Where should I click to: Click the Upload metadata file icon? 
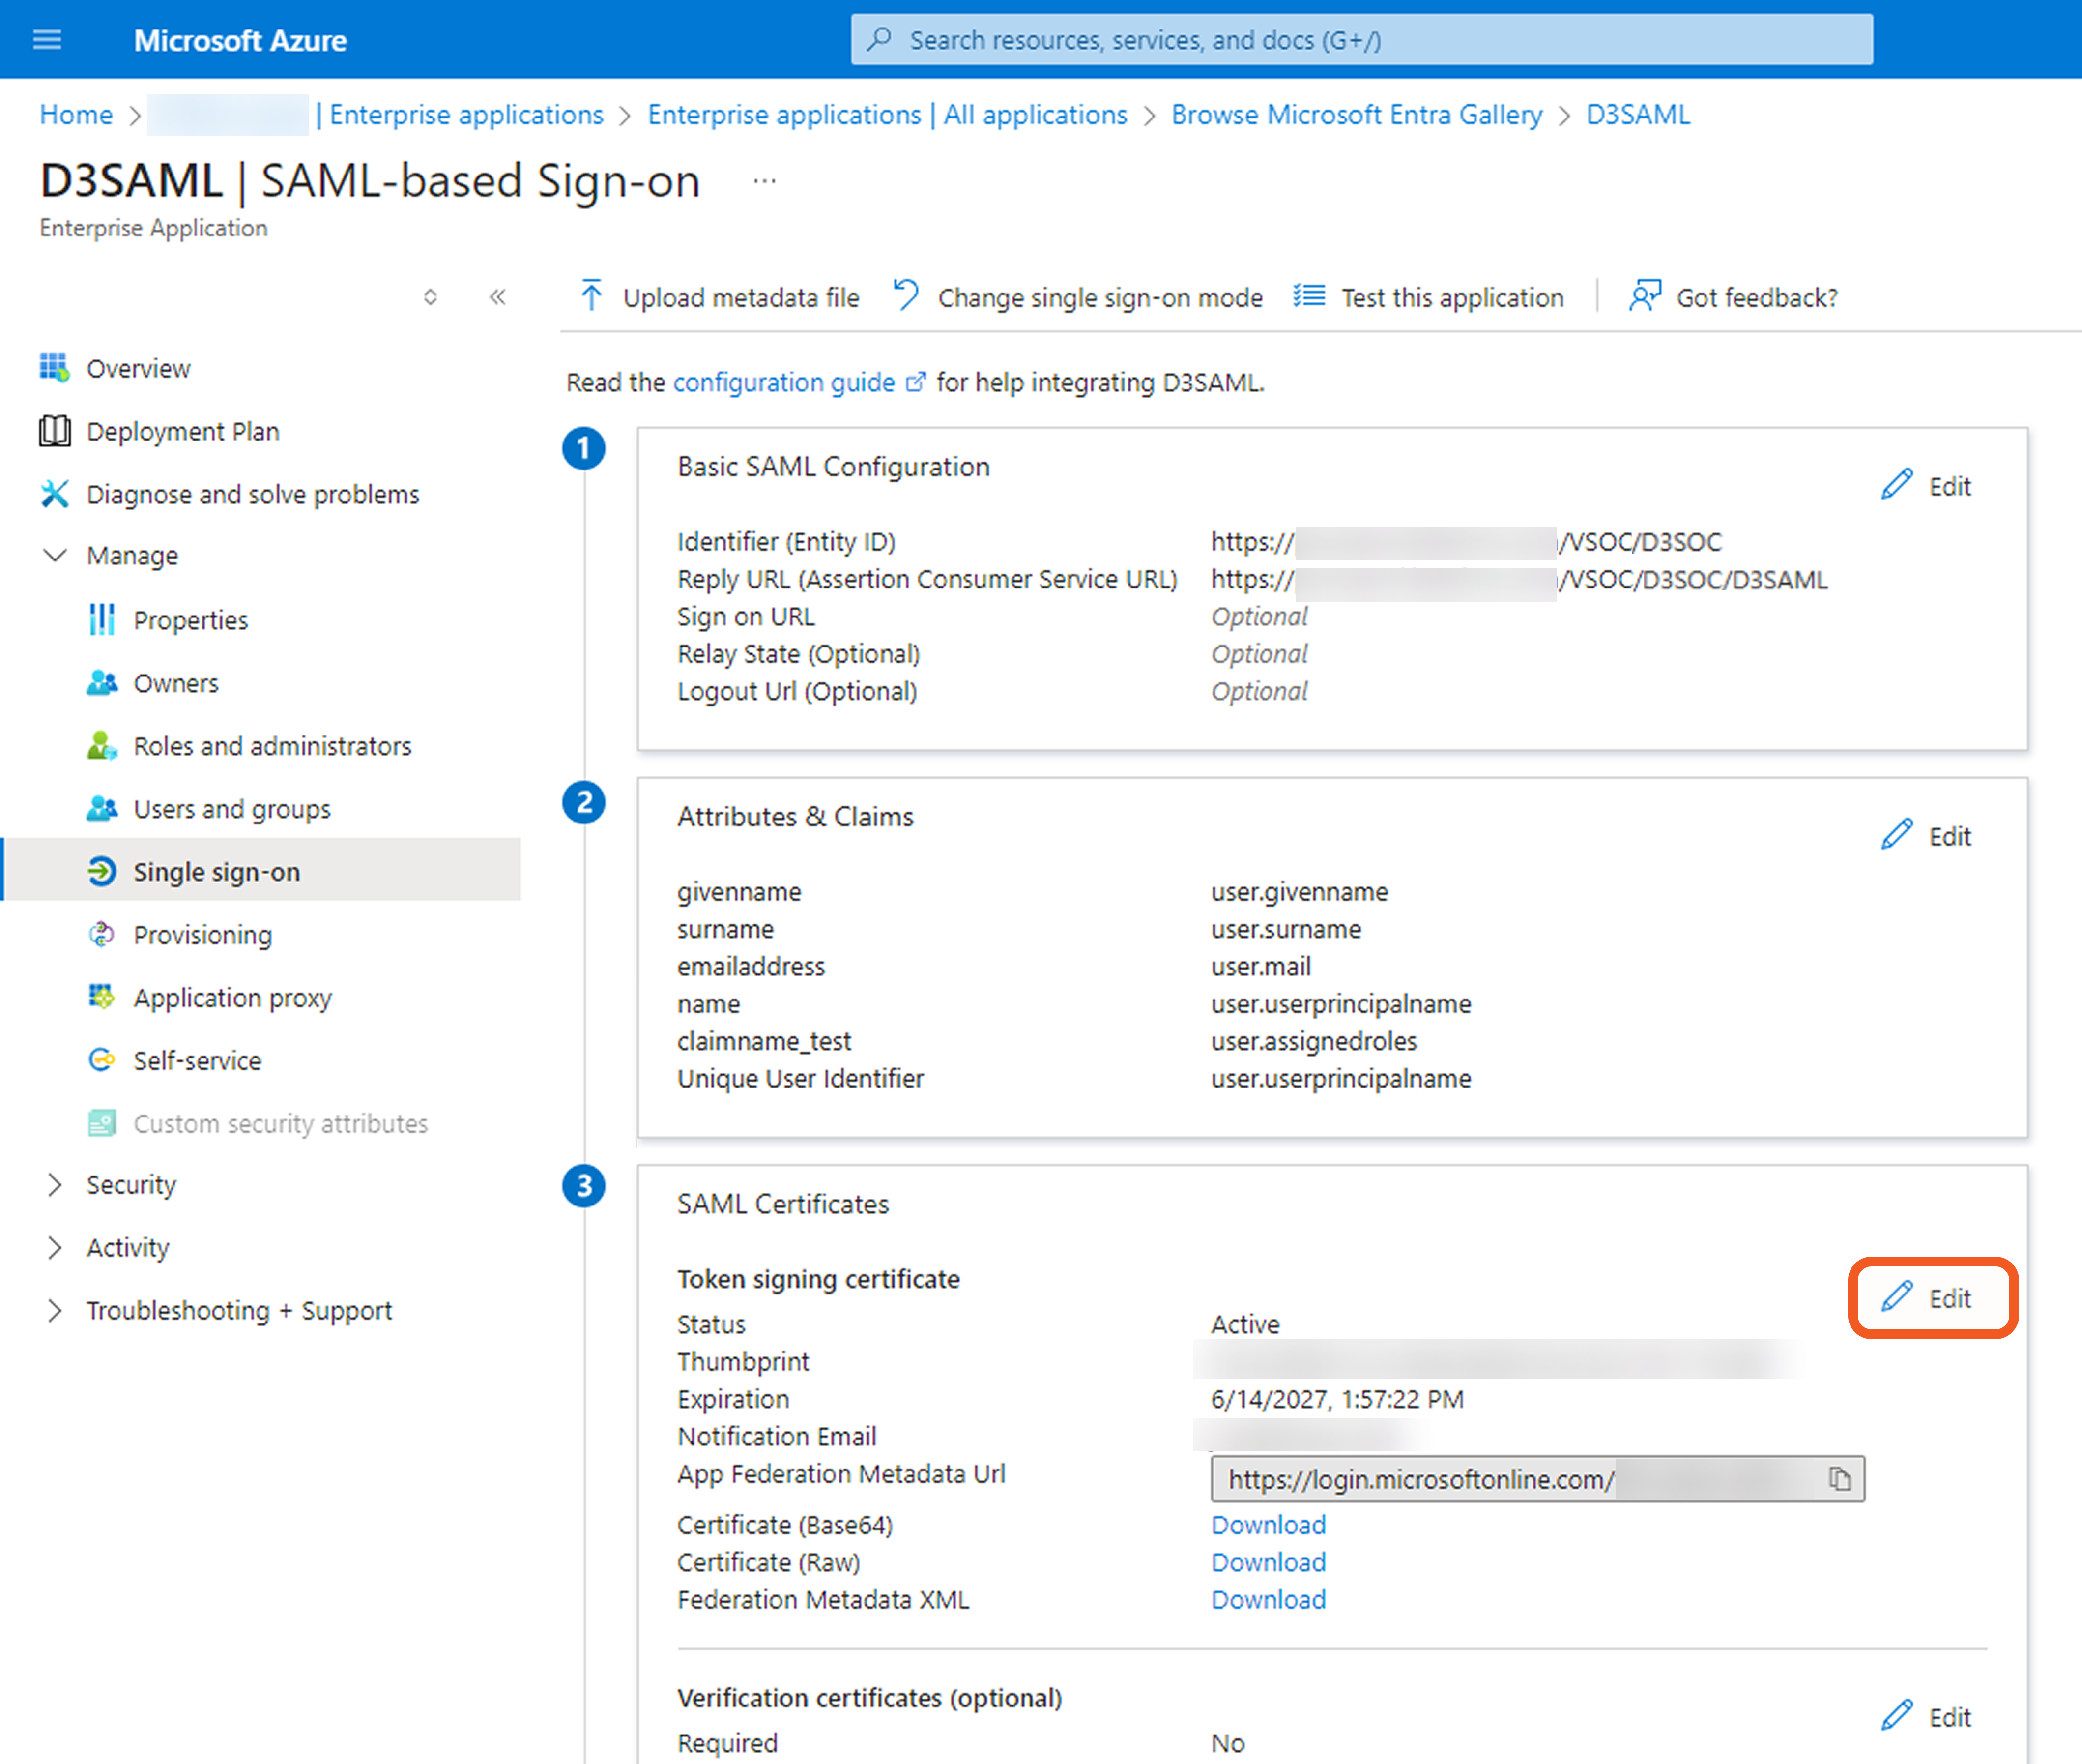tap(592, 297)
